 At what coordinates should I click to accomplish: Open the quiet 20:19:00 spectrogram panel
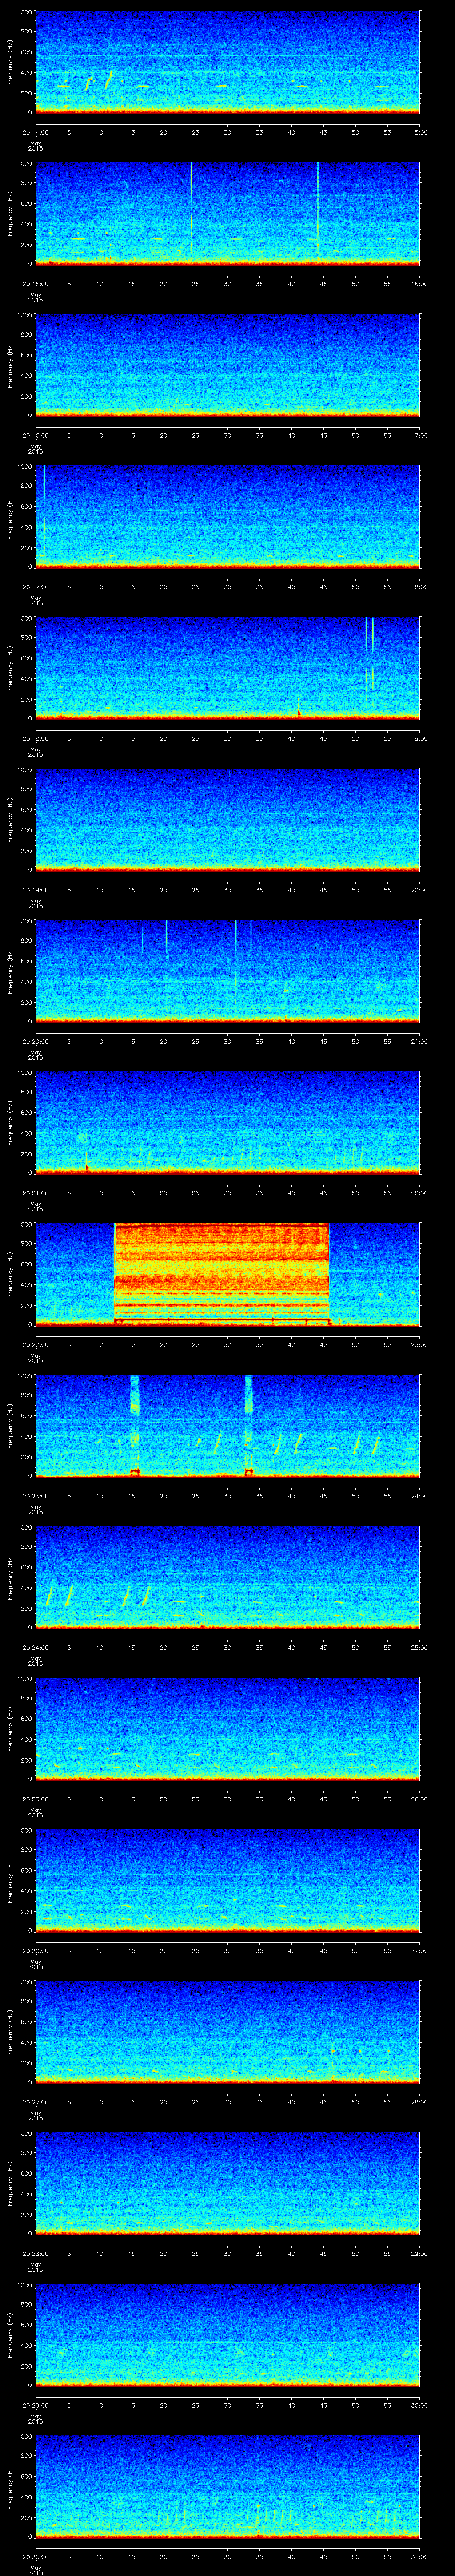(x=227, y=819)
